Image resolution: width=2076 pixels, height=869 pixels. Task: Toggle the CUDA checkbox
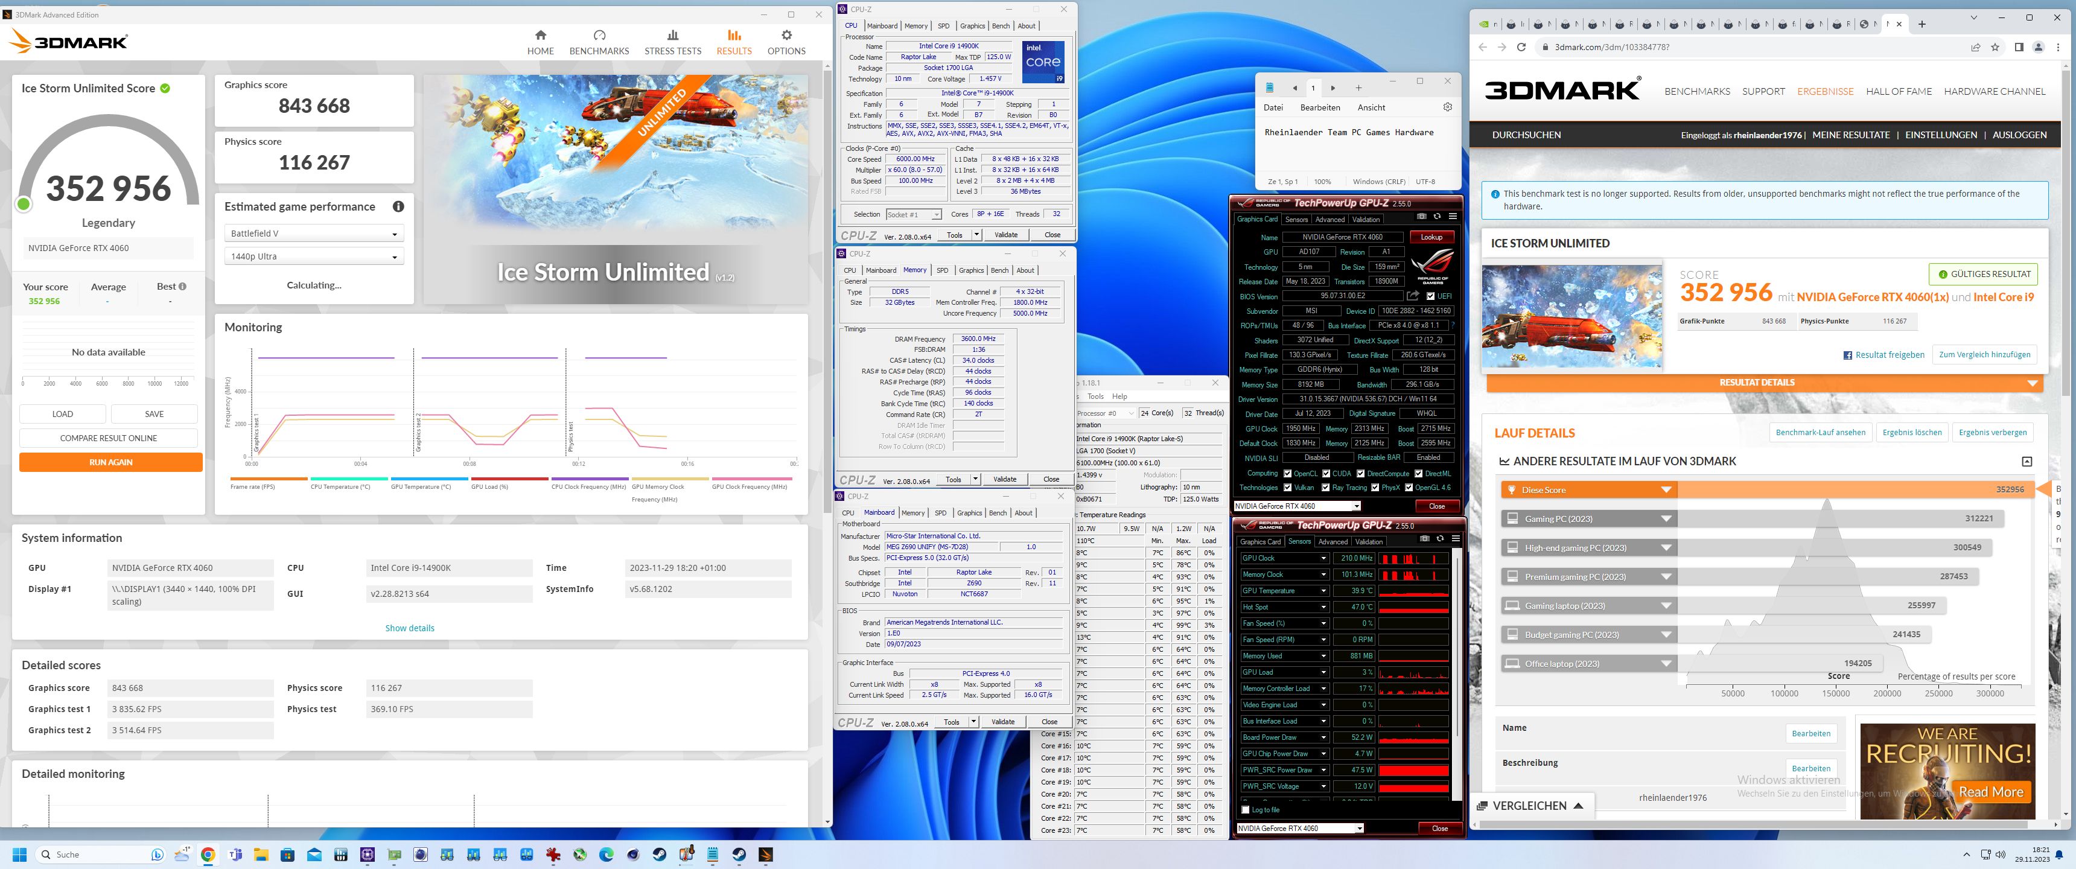[x=1326, y=473]
